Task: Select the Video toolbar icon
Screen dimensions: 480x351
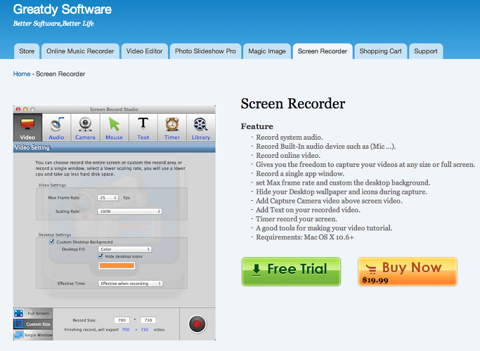Action: coord(27,127)
